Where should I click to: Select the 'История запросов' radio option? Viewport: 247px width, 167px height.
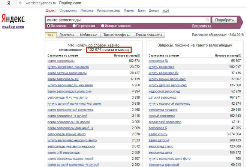coord(103,26)
